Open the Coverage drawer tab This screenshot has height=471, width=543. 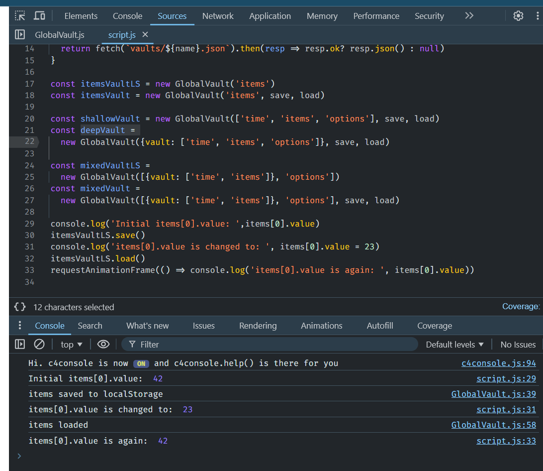(x=435, y=326)
